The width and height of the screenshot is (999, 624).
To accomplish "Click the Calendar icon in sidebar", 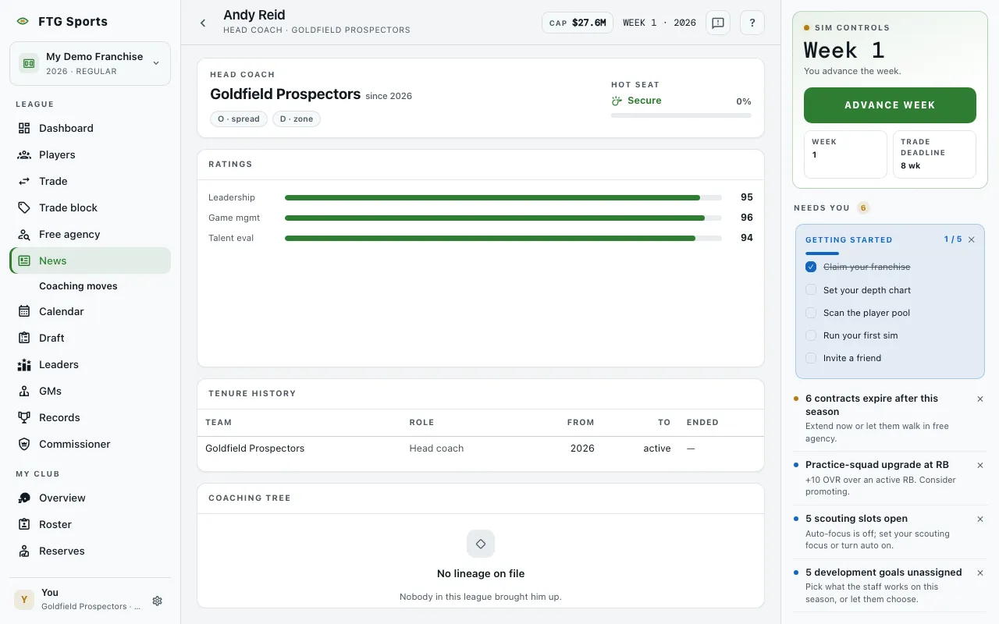I will click(x=24, y=311).
